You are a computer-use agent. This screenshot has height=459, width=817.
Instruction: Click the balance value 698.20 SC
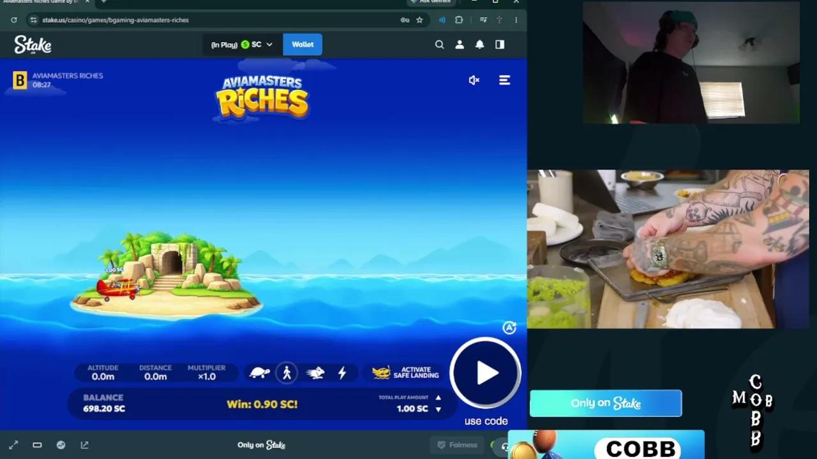tap(104, 409)
